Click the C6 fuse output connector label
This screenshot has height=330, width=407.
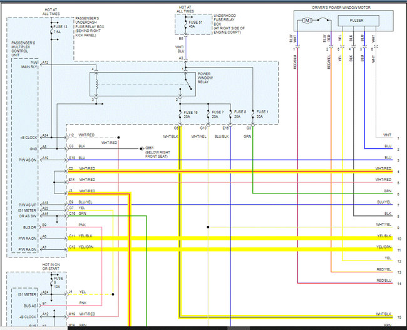click(176, 128)
